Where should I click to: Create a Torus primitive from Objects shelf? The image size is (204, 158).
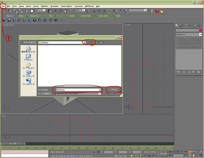point(19,20)
